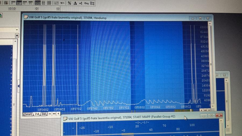
Task: Switch to 16-bit data width
Action: 19,3
